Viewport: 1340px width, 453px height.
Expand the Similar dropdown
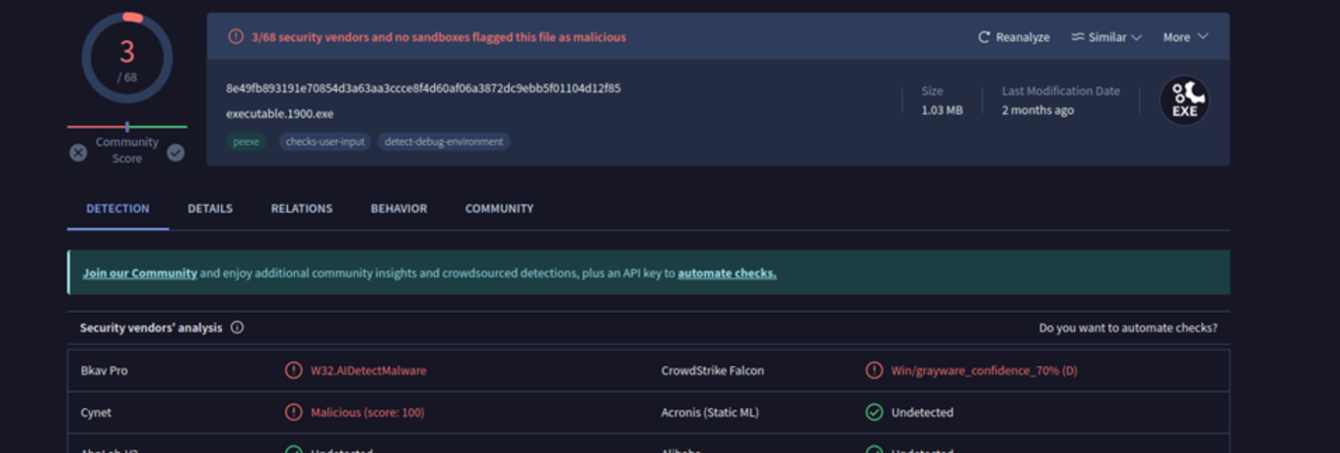(1106, 37)
